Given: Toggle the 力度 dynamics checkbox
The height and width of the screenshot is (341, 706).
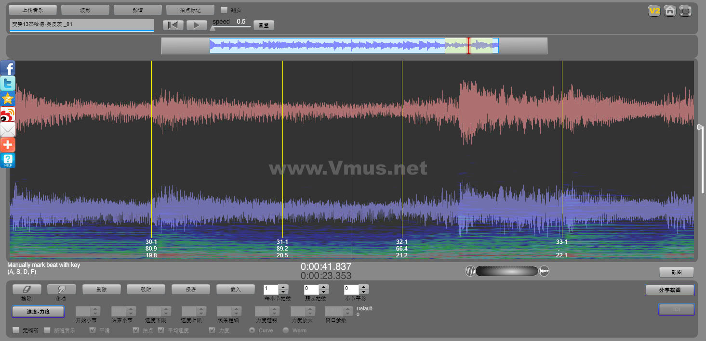Looking at the screenshot, I should pos(212,330).
